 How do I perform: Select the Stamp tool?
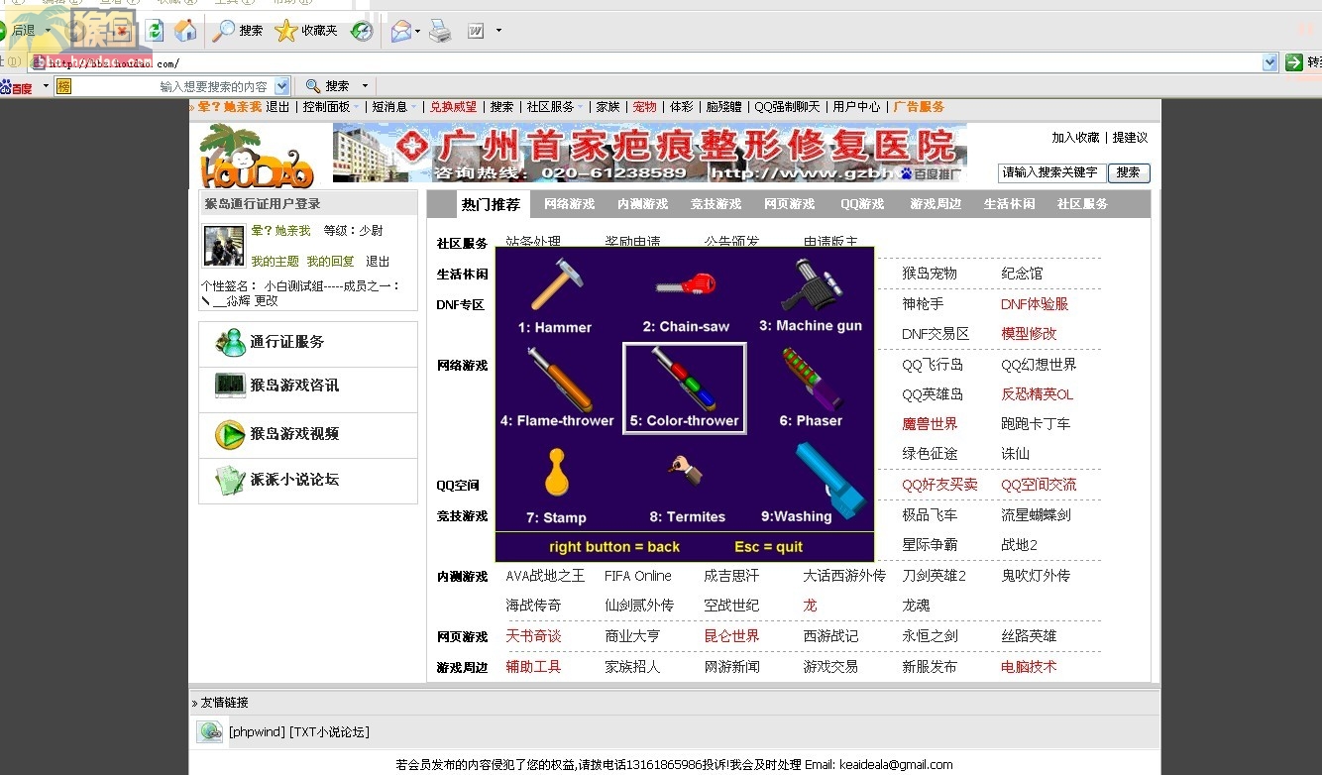click(556, 487)
